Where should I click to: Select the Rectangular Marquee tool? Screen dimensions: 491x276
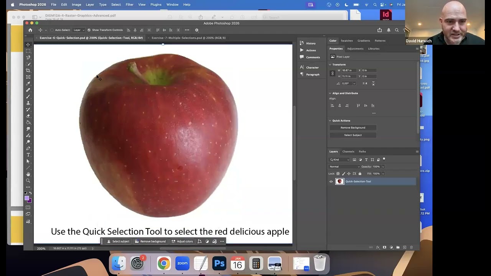[x=28, y=51]
